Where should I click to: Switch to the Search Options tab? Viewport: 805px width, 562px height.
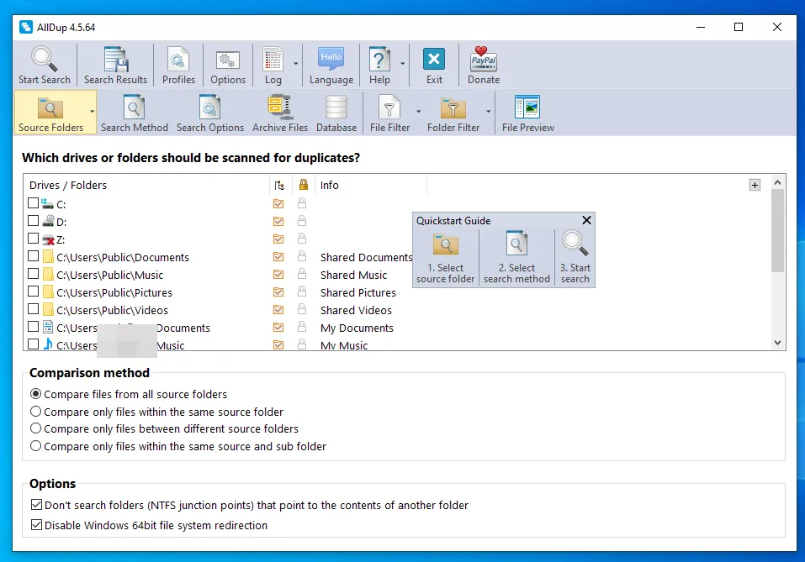[210, 113]
